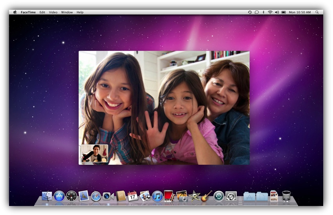Open the Window menu
This screenshot has width=333, height=215.
coord(67,12)
